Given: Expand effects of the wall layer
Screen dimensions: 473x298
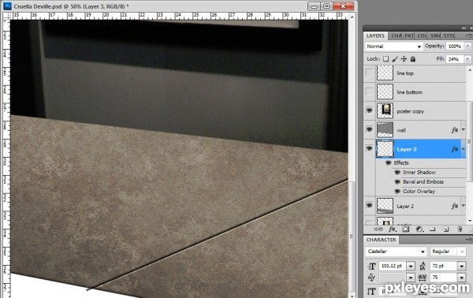Looking at the screenshot, I should [464, 130].
